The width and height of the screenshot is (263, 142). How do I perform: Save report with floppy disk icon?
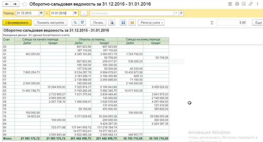[x=123, y=23]
